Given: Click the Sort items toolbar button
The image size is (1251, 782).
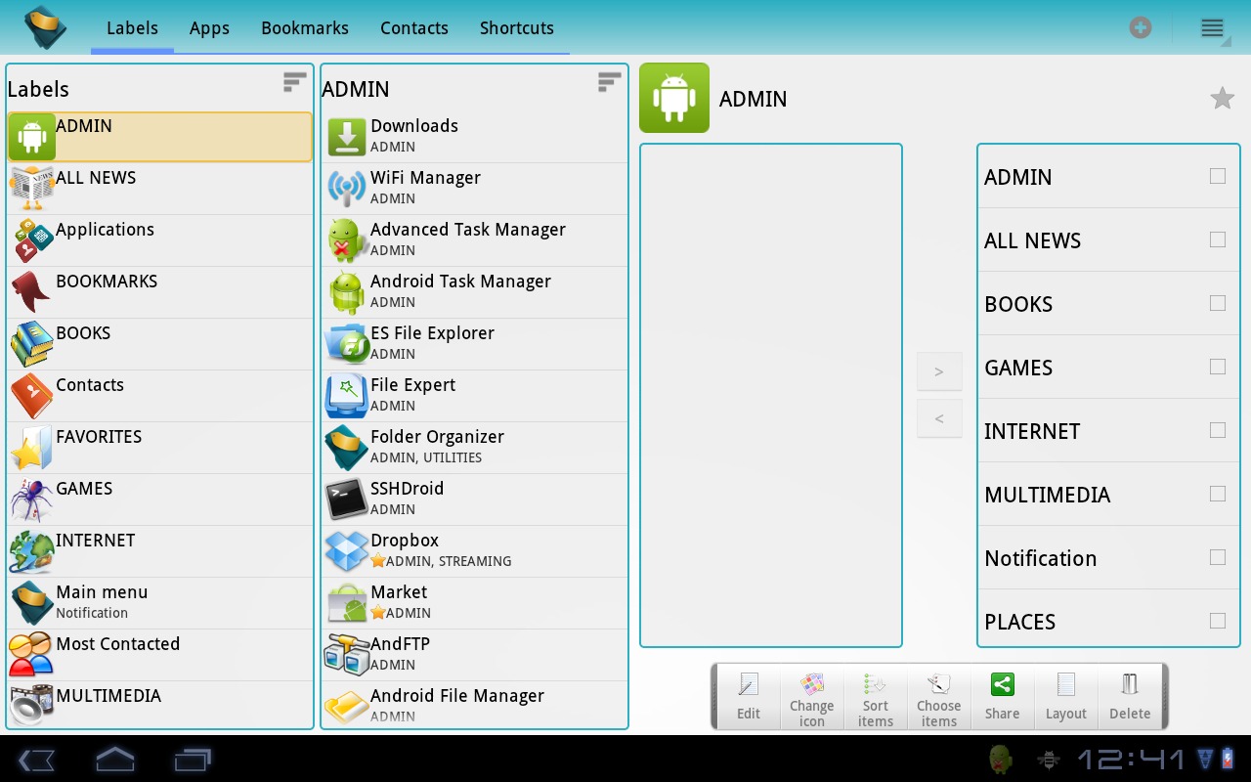Looking at the screenshot, I should (x=876, y=697).
